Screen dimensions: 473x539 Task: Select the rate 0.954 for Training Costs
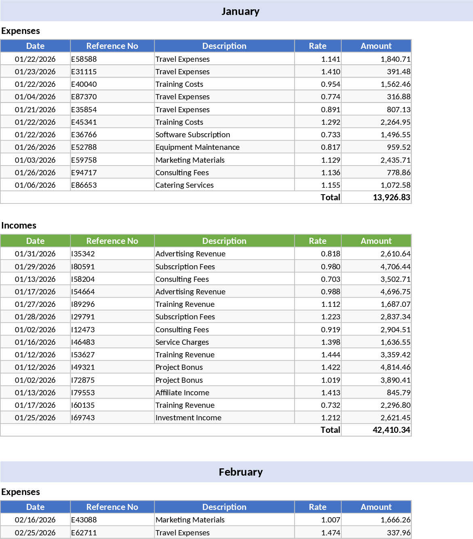click(x=330, y=84)
